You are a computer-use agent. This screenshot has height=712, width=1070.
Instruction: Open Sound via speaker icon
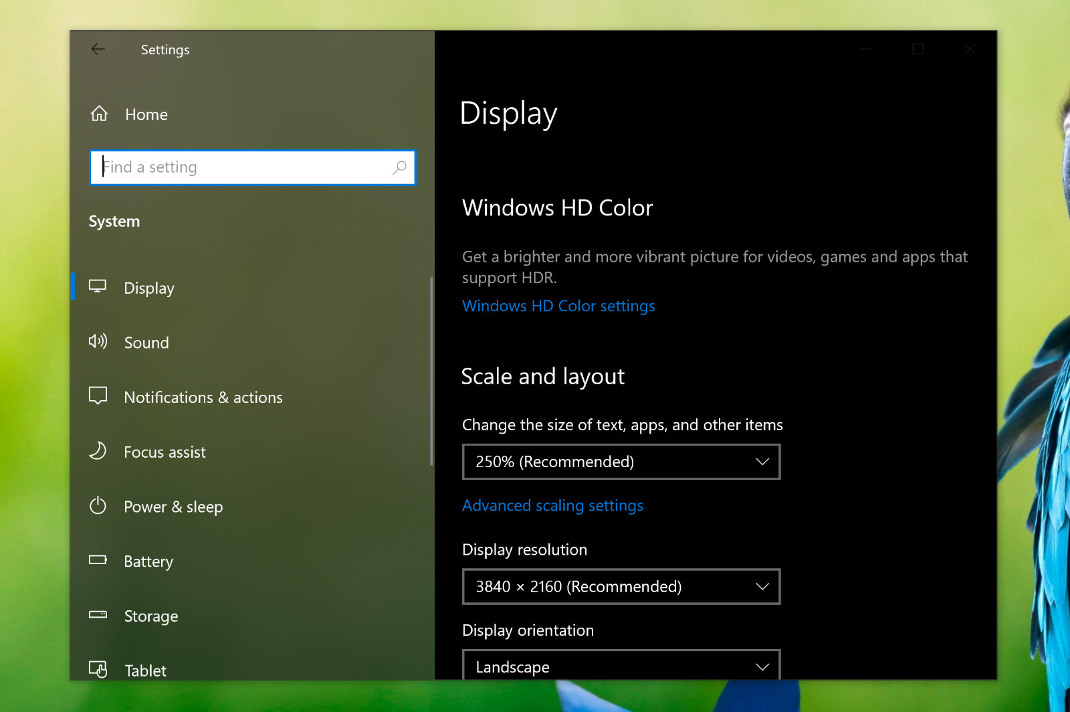98,341
